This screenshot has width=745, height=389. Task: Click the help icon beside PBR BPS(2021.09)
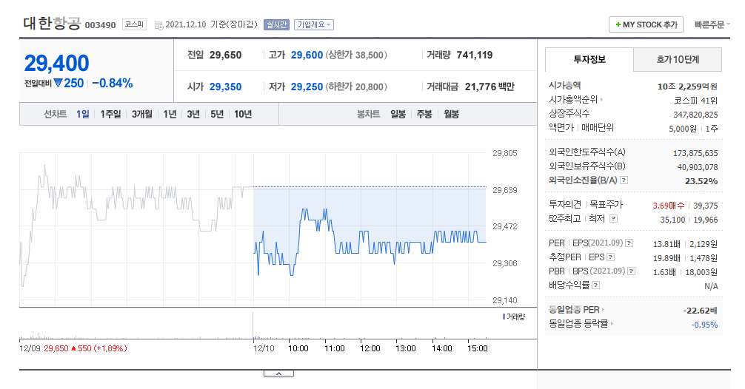tap(632, 271)
